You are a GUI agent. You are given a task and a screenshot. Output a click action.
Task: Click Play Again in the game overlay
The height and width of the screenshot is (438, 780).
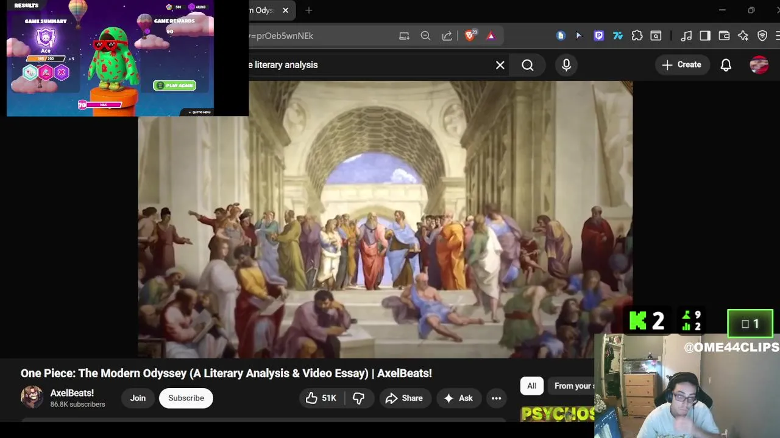tap(175, 85)
